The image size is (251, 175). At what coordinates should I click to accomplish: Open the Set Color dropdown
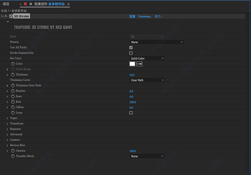[x=147, y=58]
